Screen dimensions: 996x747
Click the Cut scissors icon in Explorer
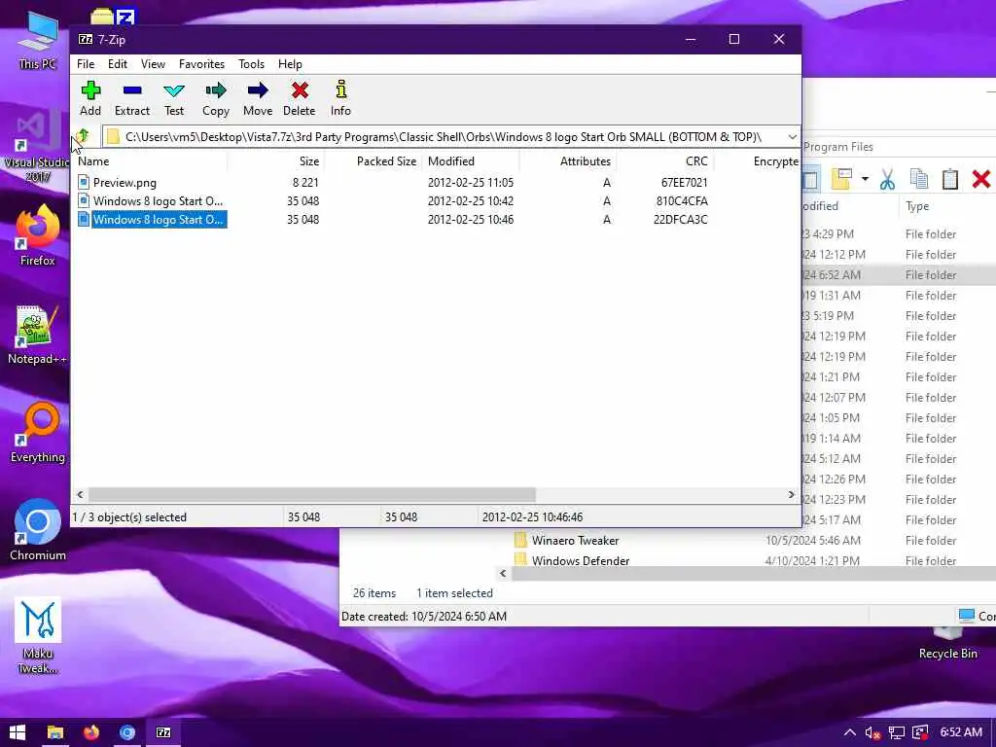coord(887,180)
